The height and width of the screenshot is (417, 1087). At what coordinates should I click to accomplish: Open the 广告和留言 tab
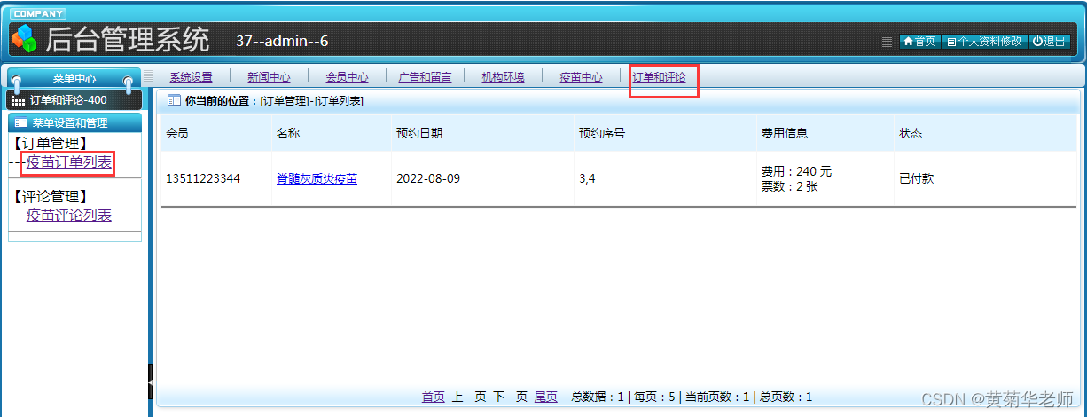point(425,77)
